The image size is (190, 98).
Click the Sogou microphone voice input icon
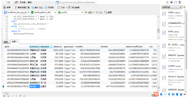(169, 95)
